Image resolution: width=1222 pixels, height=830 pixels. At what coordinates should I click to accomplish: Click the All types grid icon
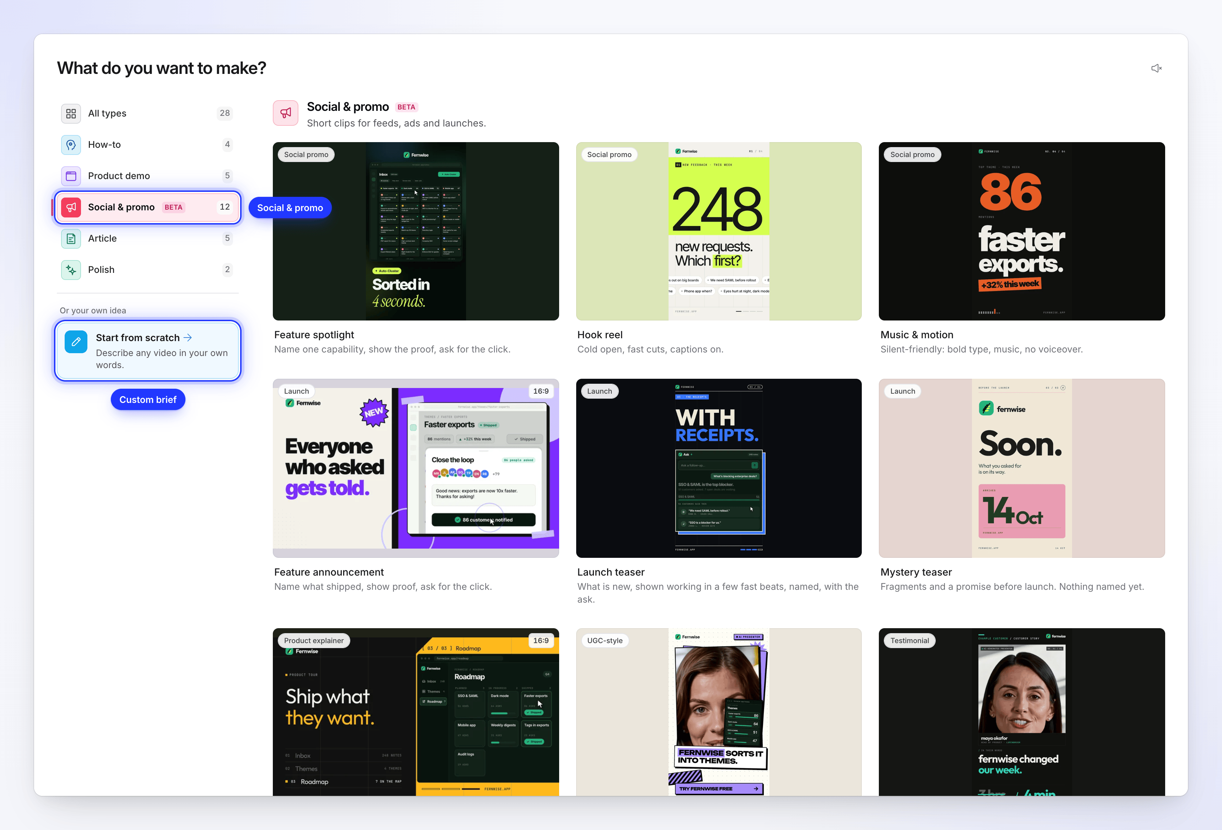click(x=71, y=114)
